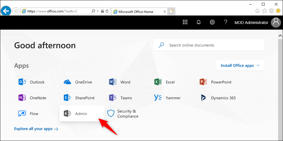Open the Yammer app
Screen dimensions: 283x141
point(167,98)
